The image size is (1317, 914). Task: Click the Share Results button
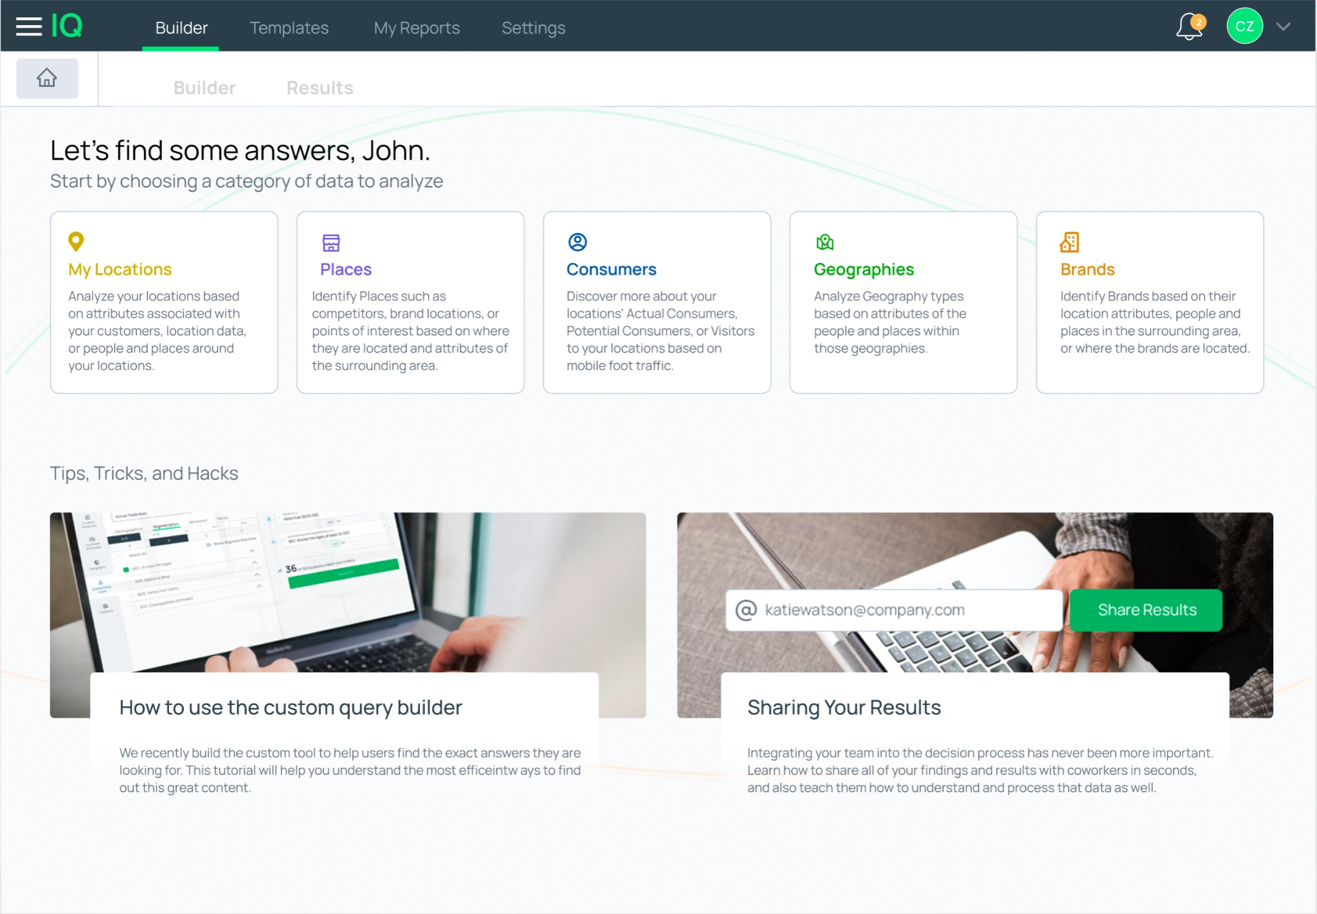[1147, 610]
